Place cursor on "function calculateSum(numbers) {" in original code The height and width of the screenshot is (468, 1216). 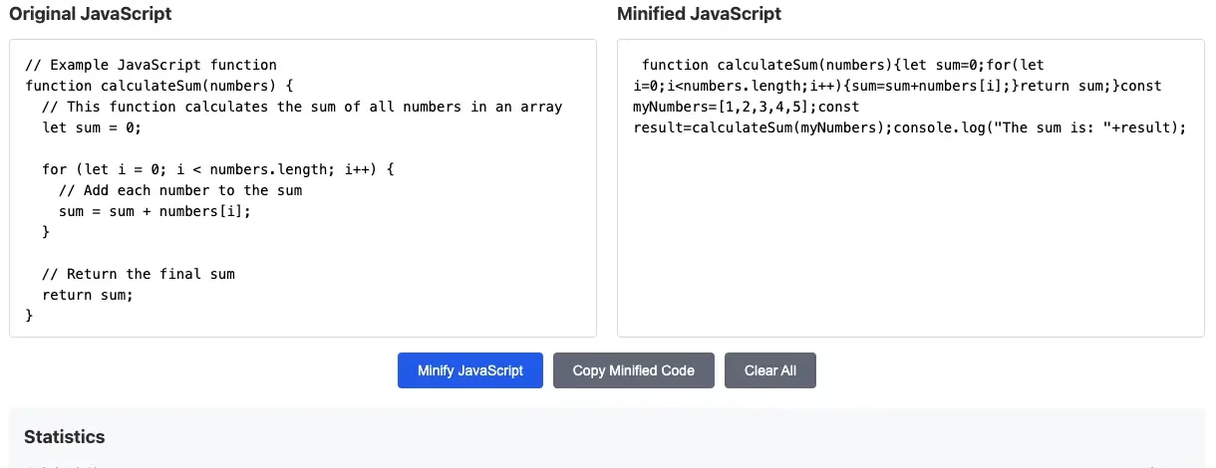(159, 86)
